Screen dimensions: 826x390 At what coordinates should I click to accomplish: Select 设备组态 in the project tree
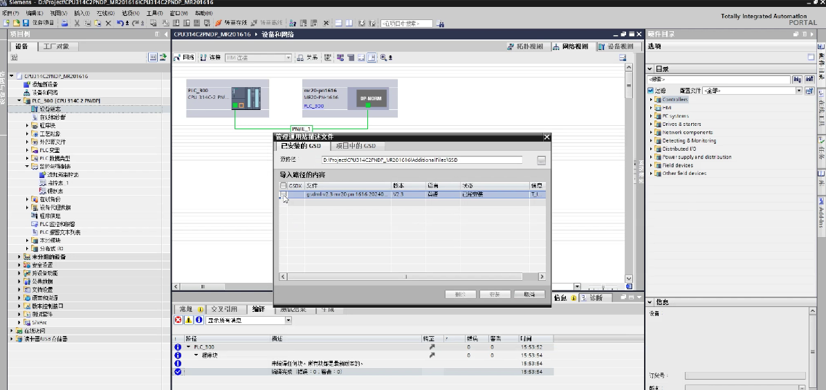click(50, 109)
